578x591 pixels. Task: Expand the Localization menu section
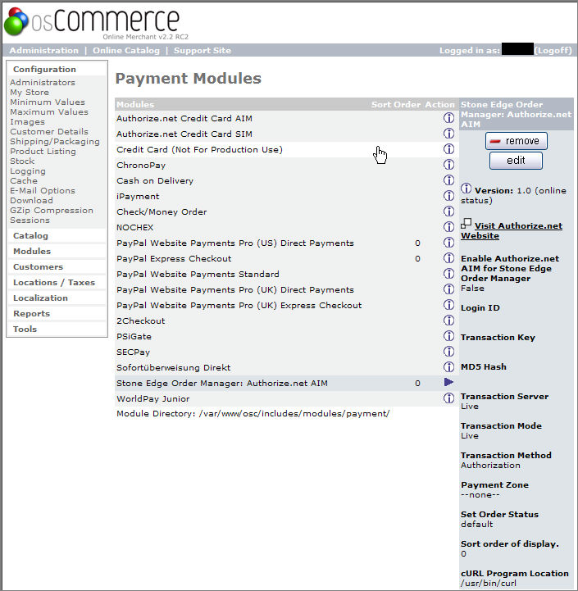[x=40, y=298]
